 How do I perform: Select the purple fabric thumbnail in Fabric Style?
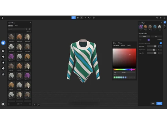tap(141, 27)
